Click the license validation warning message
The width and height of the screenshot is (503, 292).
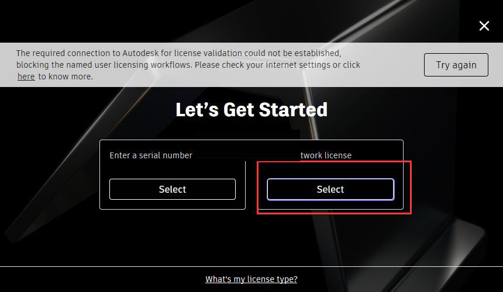click(x=188, y=65)
